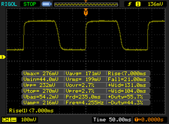
Task: Click the orange T trigger position marker
Action: click(86, 12)
